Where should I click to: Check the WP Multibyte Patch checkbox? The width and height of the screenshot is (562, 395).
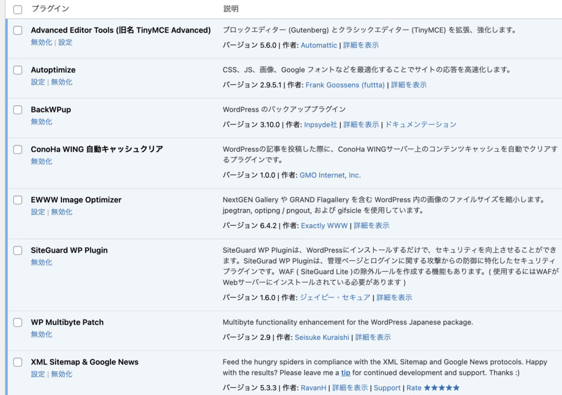coord(18,322)
